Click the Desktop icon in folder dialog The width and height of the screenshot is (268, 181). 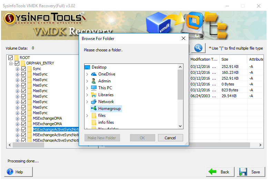pos(87,67)
